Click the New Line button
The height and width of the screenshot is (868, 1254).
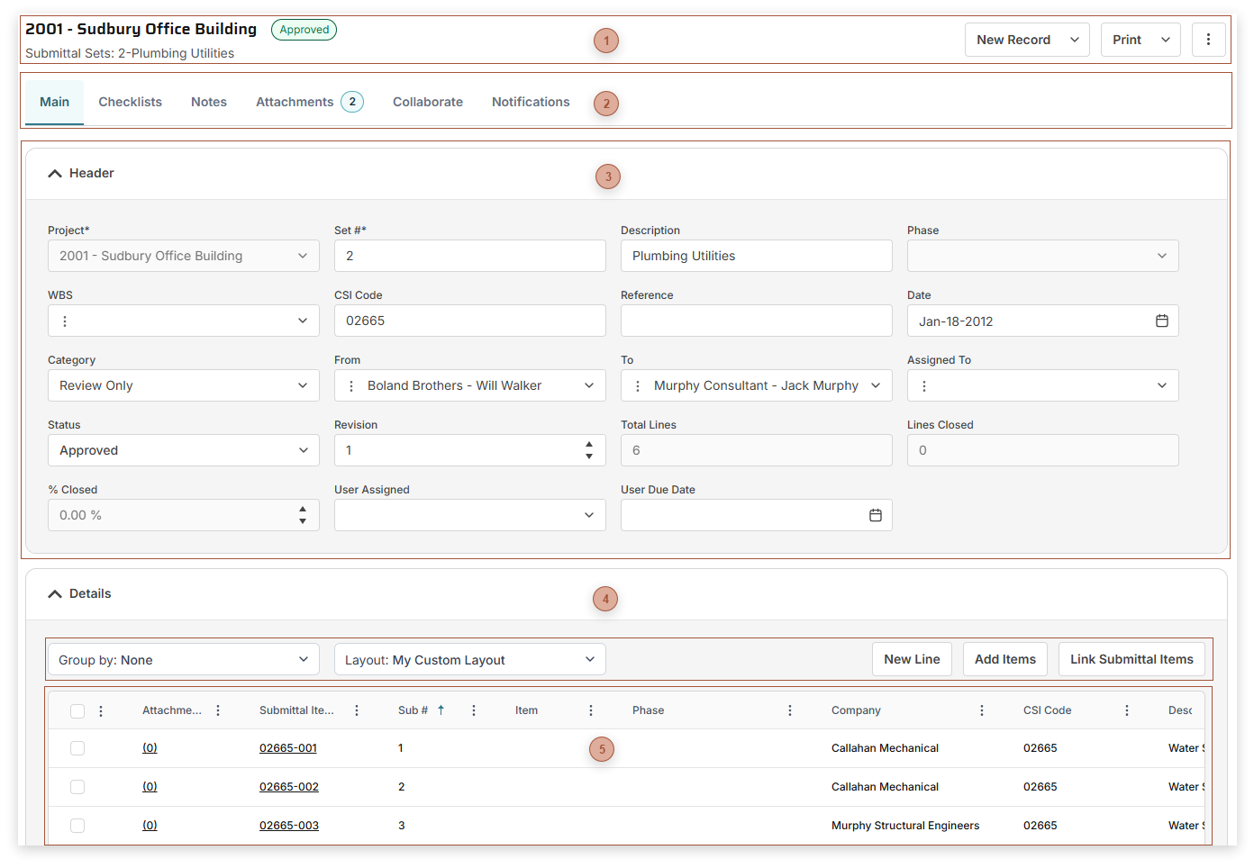[911, 659]
